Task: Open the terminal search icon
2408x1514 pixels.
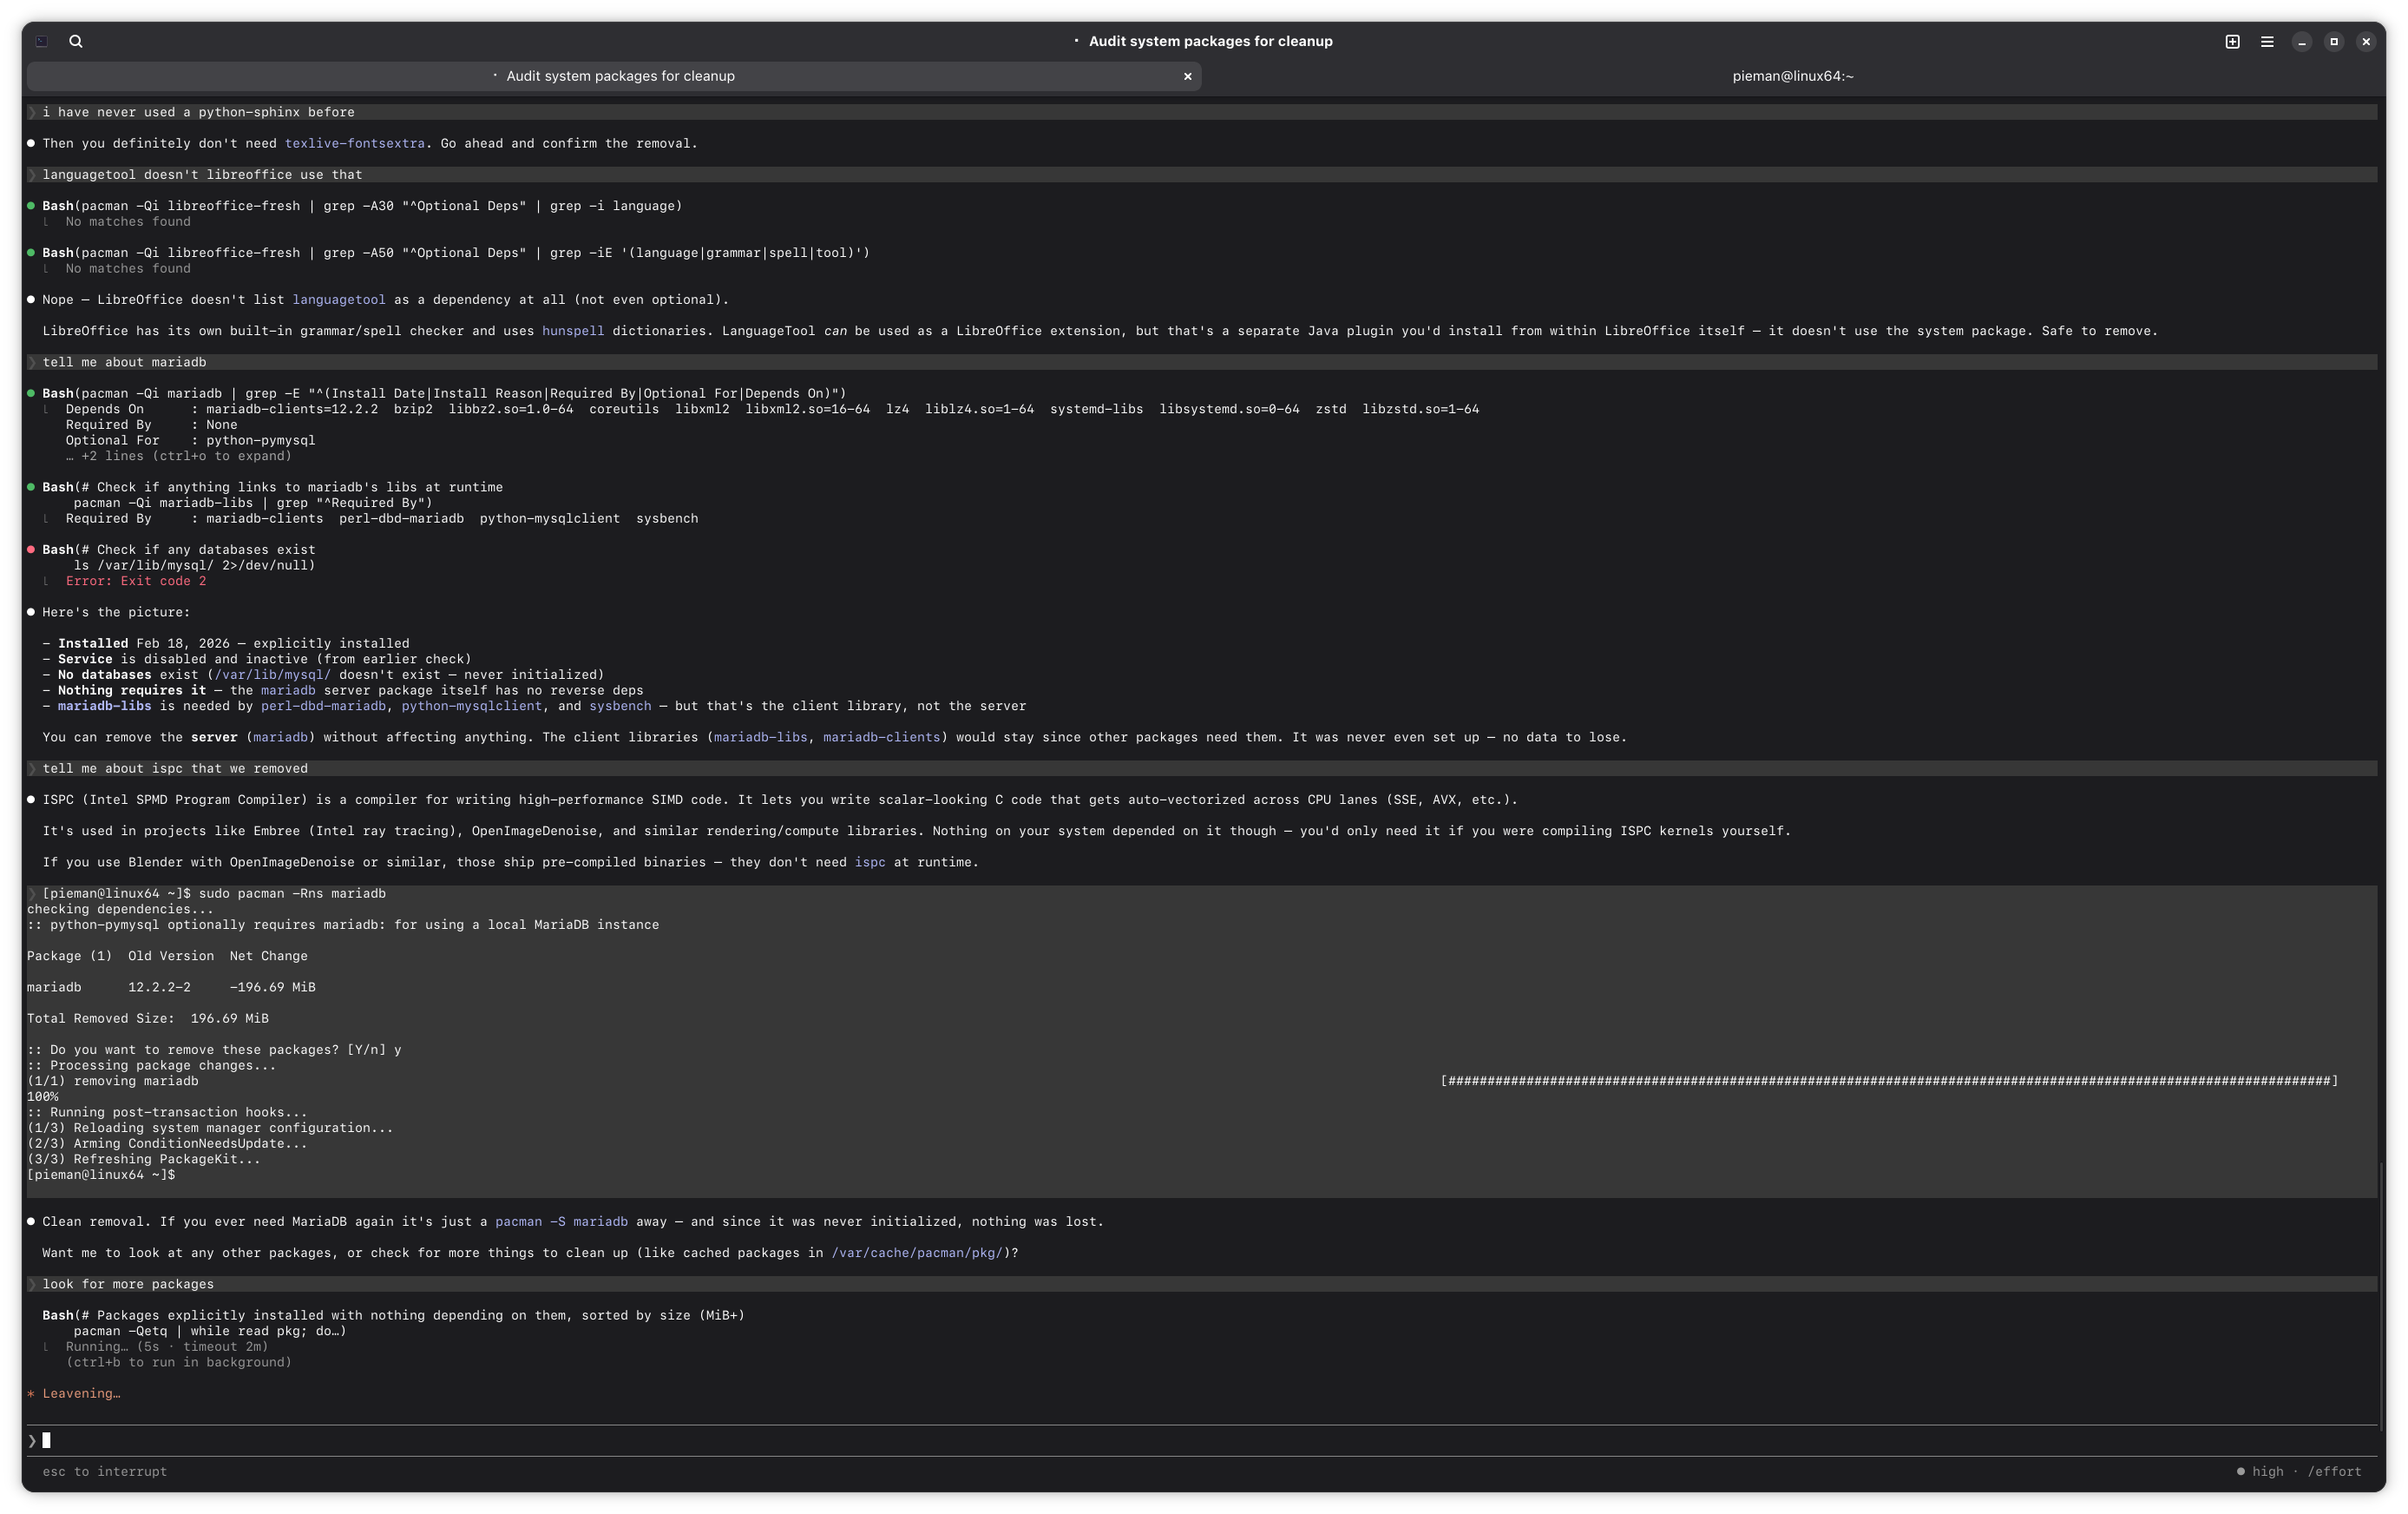Action: point(76,41)
